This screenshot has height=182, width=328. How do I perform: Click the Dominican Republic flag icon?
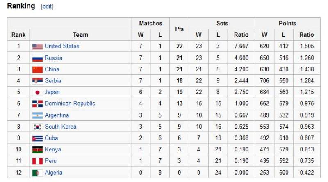37,104
